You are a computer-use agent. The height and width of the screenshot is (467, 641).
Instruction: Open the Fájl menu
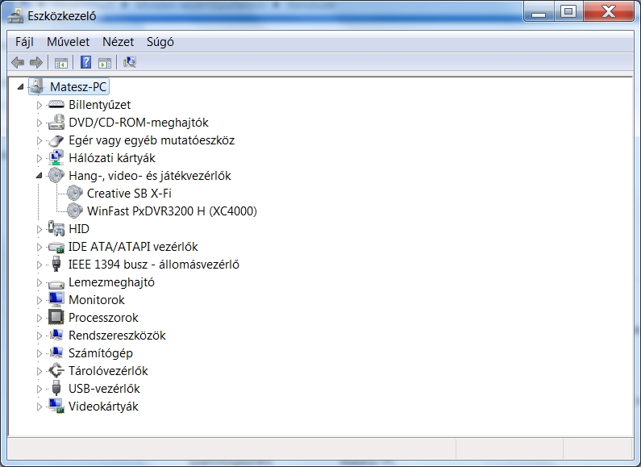[24, 42]
